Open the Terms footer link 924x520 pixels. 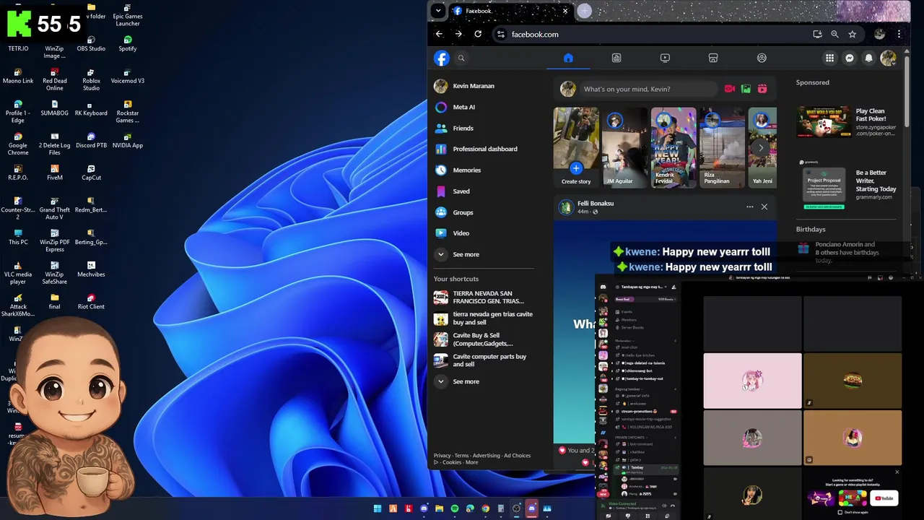click(x=461, y=456)
